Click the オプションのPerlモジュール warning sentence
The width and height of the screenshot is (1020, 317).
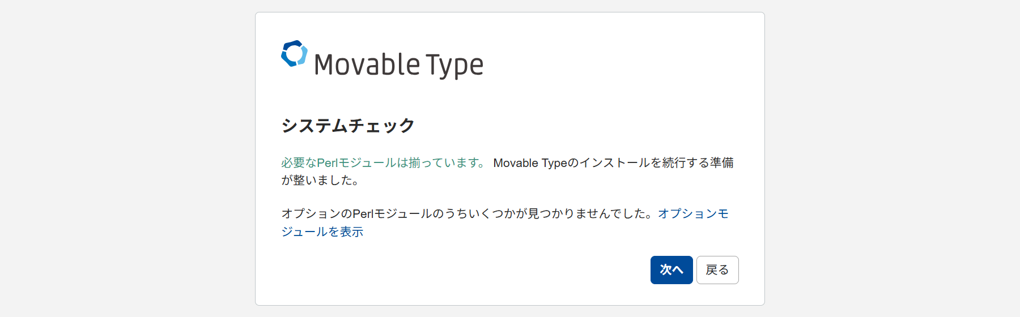[x=469, y=214]
